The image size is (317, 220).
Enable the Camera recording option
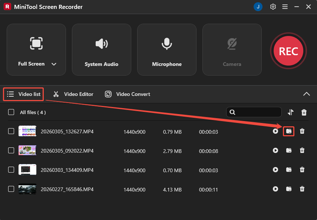pos(232,50)
